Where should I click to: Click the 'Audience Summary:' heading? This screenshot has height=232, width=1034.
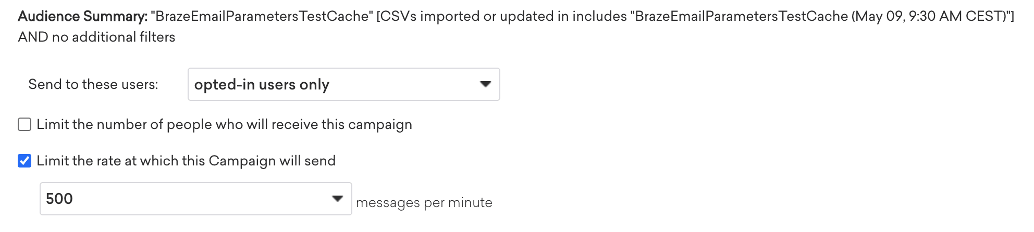[x=82, y=17]
